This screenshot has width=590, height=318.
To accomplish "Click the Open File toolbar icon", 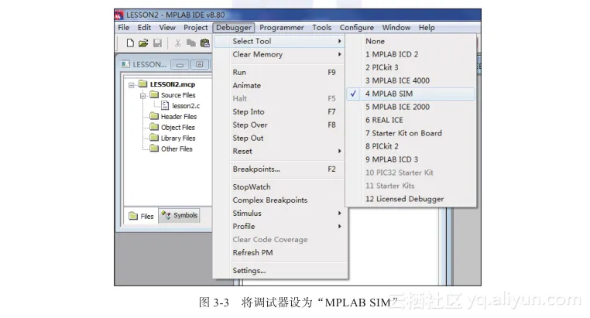I will tap(143, 43).
